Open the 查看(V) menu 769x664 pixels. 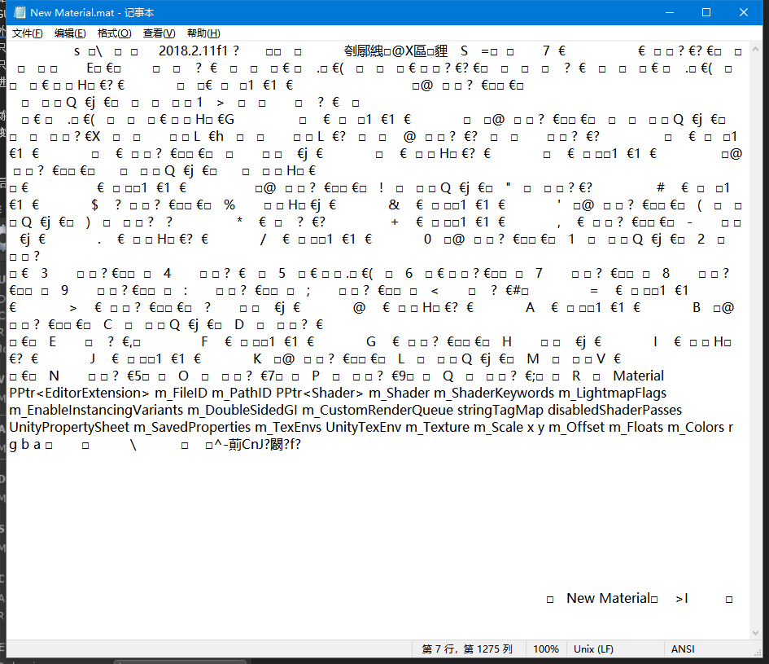coord(159,33)
